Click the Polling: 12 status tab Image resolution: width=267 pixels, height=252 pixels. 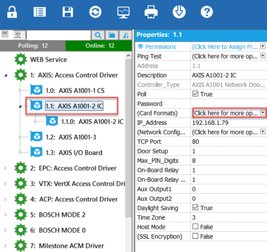[x=33, y=46]
